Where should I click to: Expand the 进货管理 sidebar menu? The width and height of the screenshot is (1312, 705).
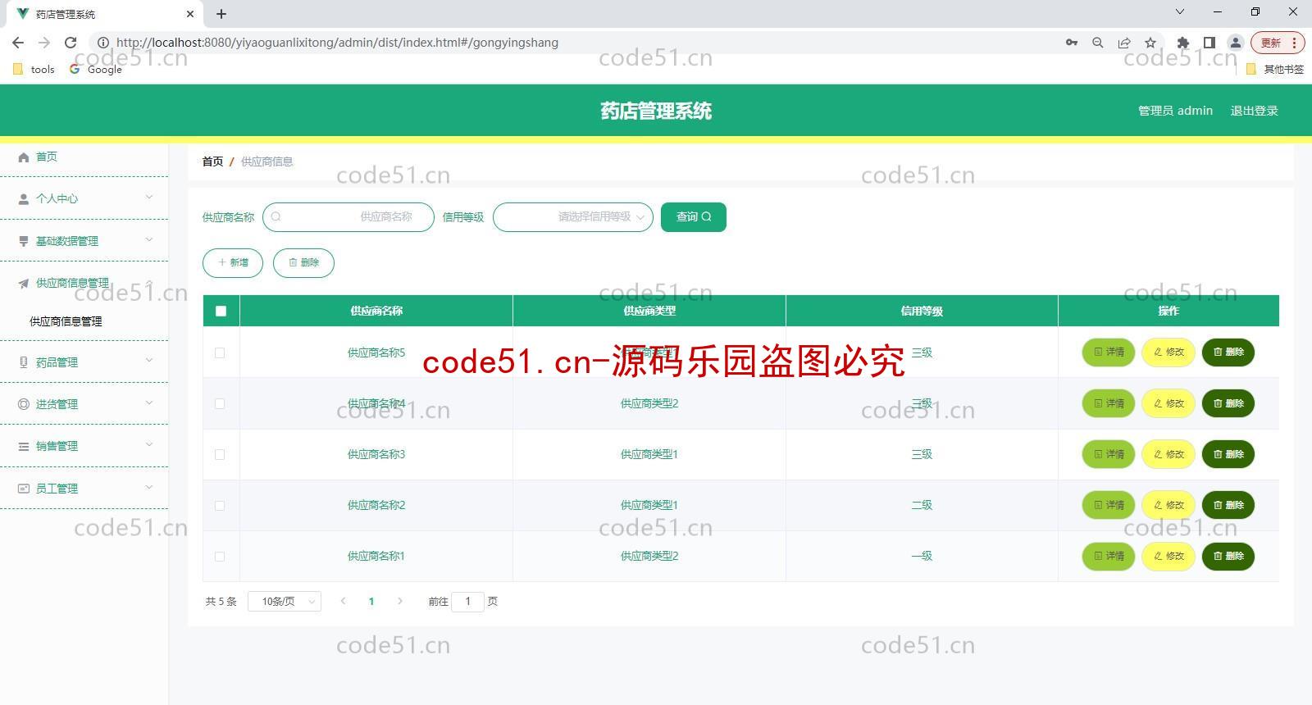[84, 403]
